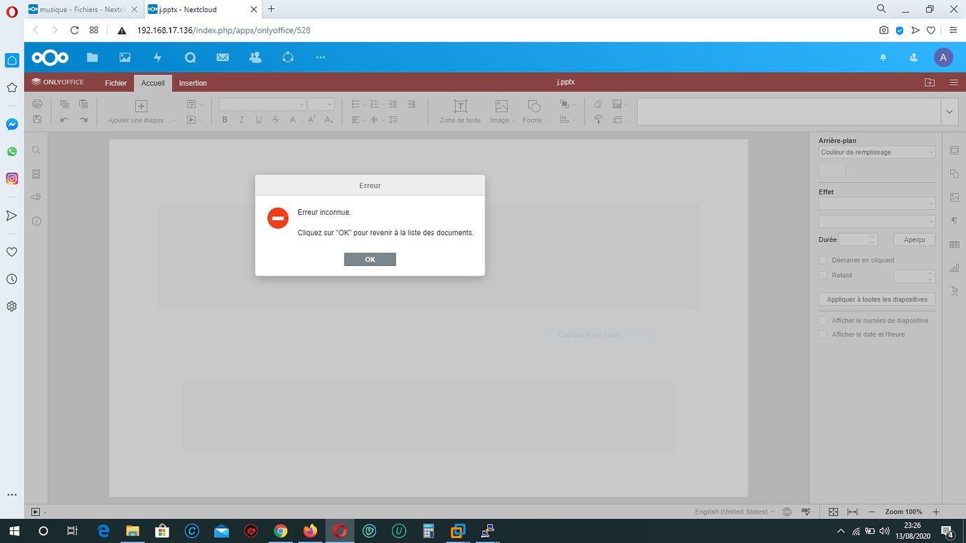Click OK in the Erreur dialog

370,259
